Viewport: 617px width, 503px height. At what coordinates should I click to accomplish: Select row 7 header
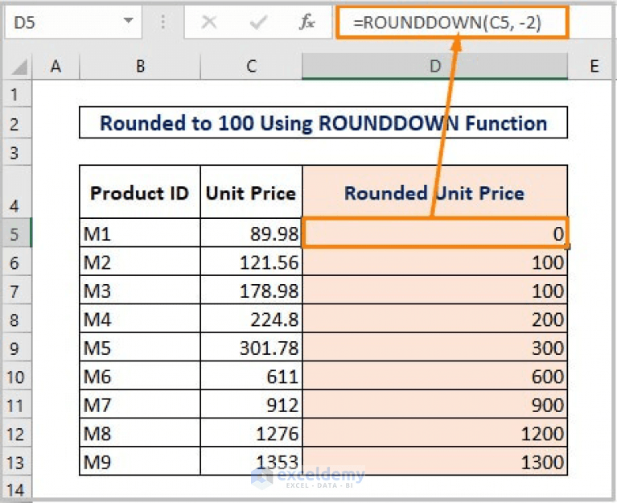pos(16,290)
